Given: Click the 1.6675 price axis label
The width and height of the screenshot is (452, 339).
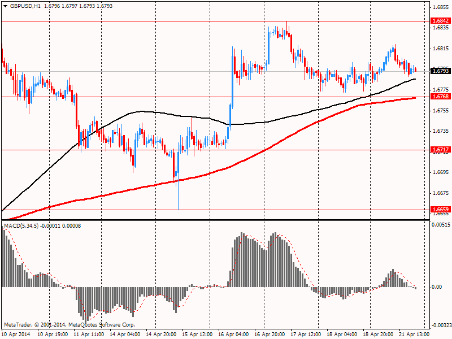Looking at the screenshot, I should pyautogui.click(x=441, y=193).
